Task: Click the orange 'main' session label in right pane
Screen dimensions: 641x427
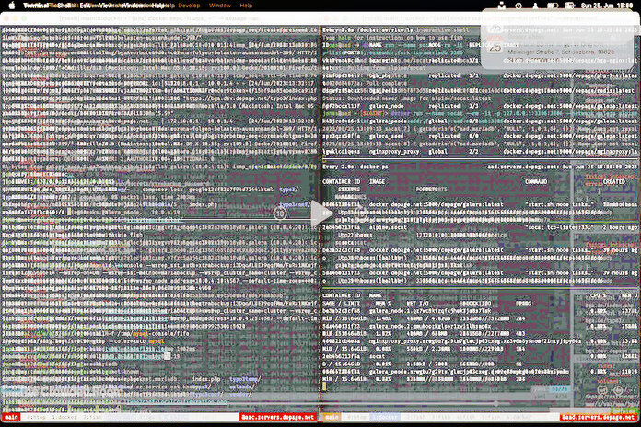Action: 332,417
